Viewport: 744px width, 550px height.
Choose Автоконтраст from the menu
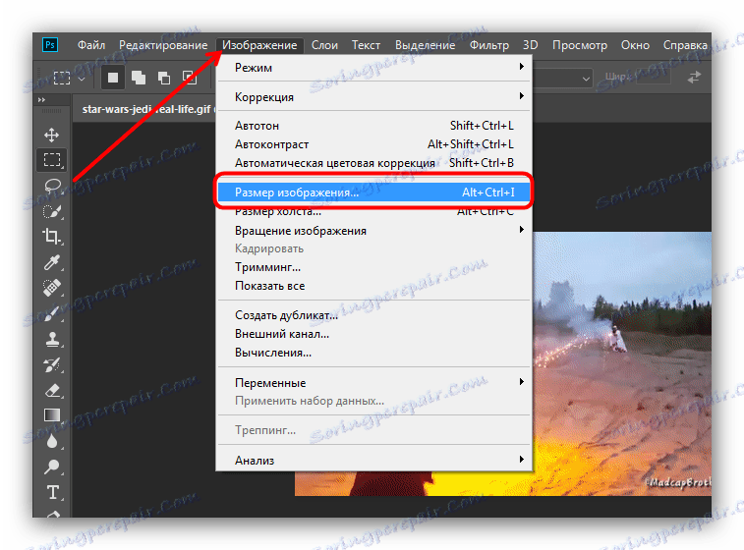tap(373, 144)
